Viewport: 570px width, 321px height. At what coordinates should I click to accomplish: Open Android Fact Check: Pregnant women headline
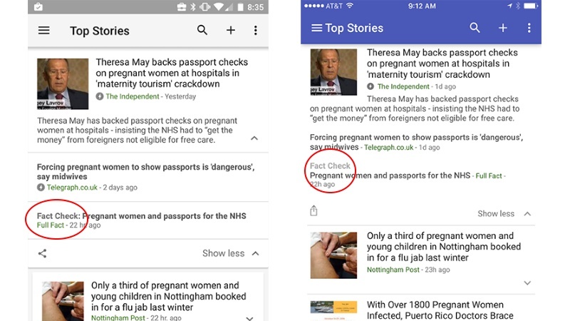(x=141, y=216)
